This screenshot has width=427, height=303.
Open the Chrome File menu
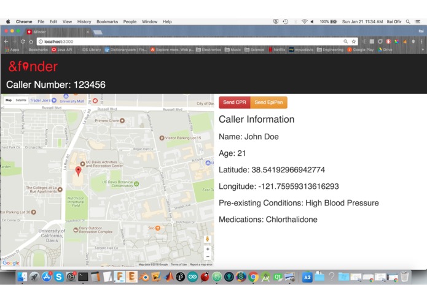point(41,21)
